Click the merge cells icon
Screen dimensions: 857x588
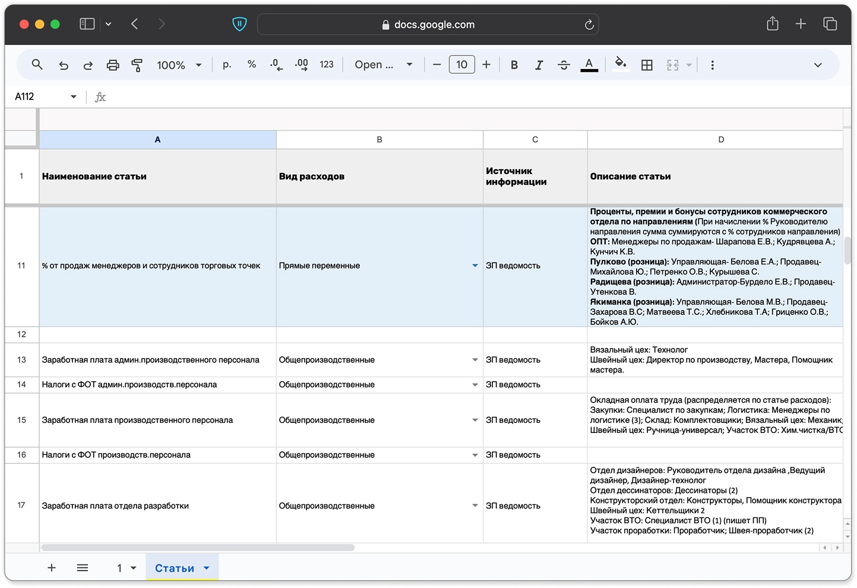pyautogui.click(x=672, y=65)
